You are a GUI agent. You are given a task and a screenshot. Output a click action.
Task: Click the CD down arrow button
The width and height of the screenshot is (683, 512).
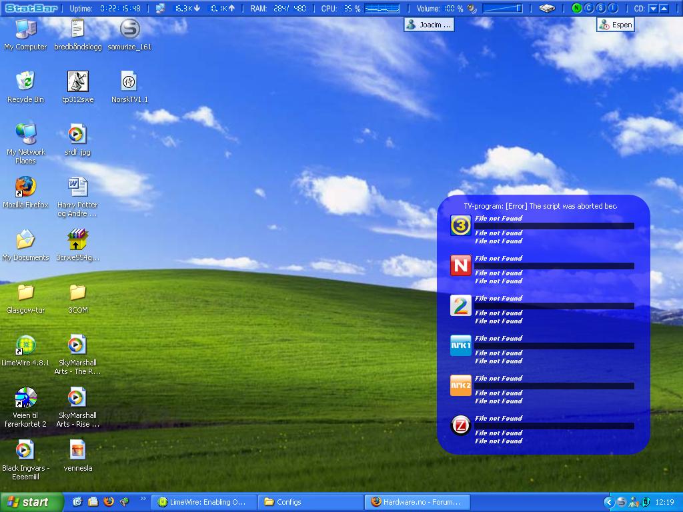pyautogui.click(x=653, y=8)
